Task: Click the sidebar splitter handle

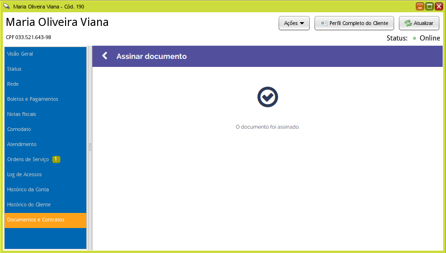Action: pos(90,147)
